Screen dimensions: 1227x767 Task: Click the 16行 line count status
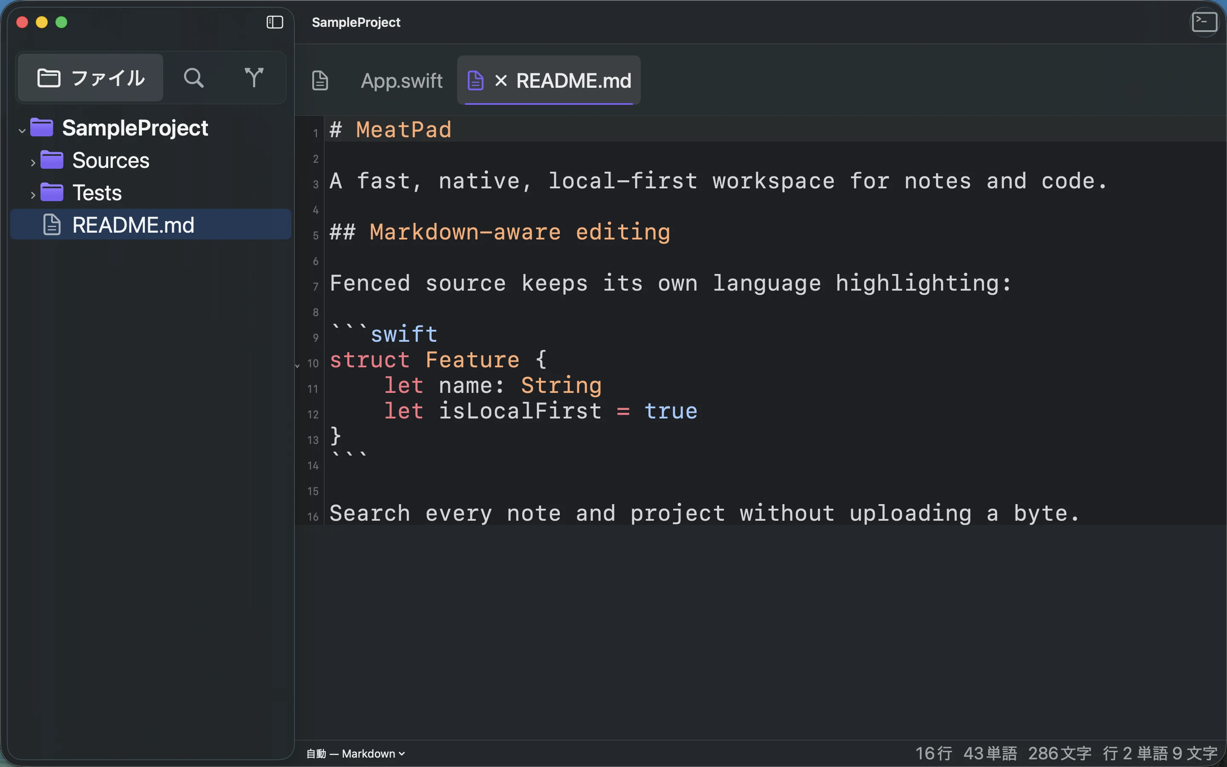(x=933, y=753)
